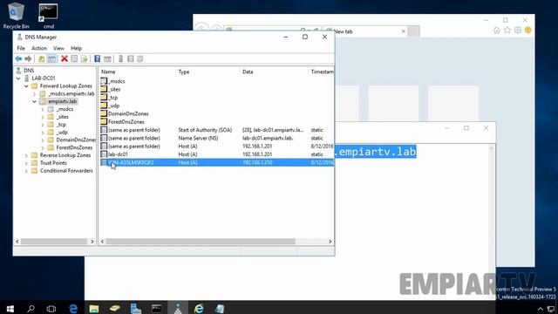The height and width of the screenshot is (314, 558).
Task: Click right arrow of records pane scrollbar
Action: 330,242
